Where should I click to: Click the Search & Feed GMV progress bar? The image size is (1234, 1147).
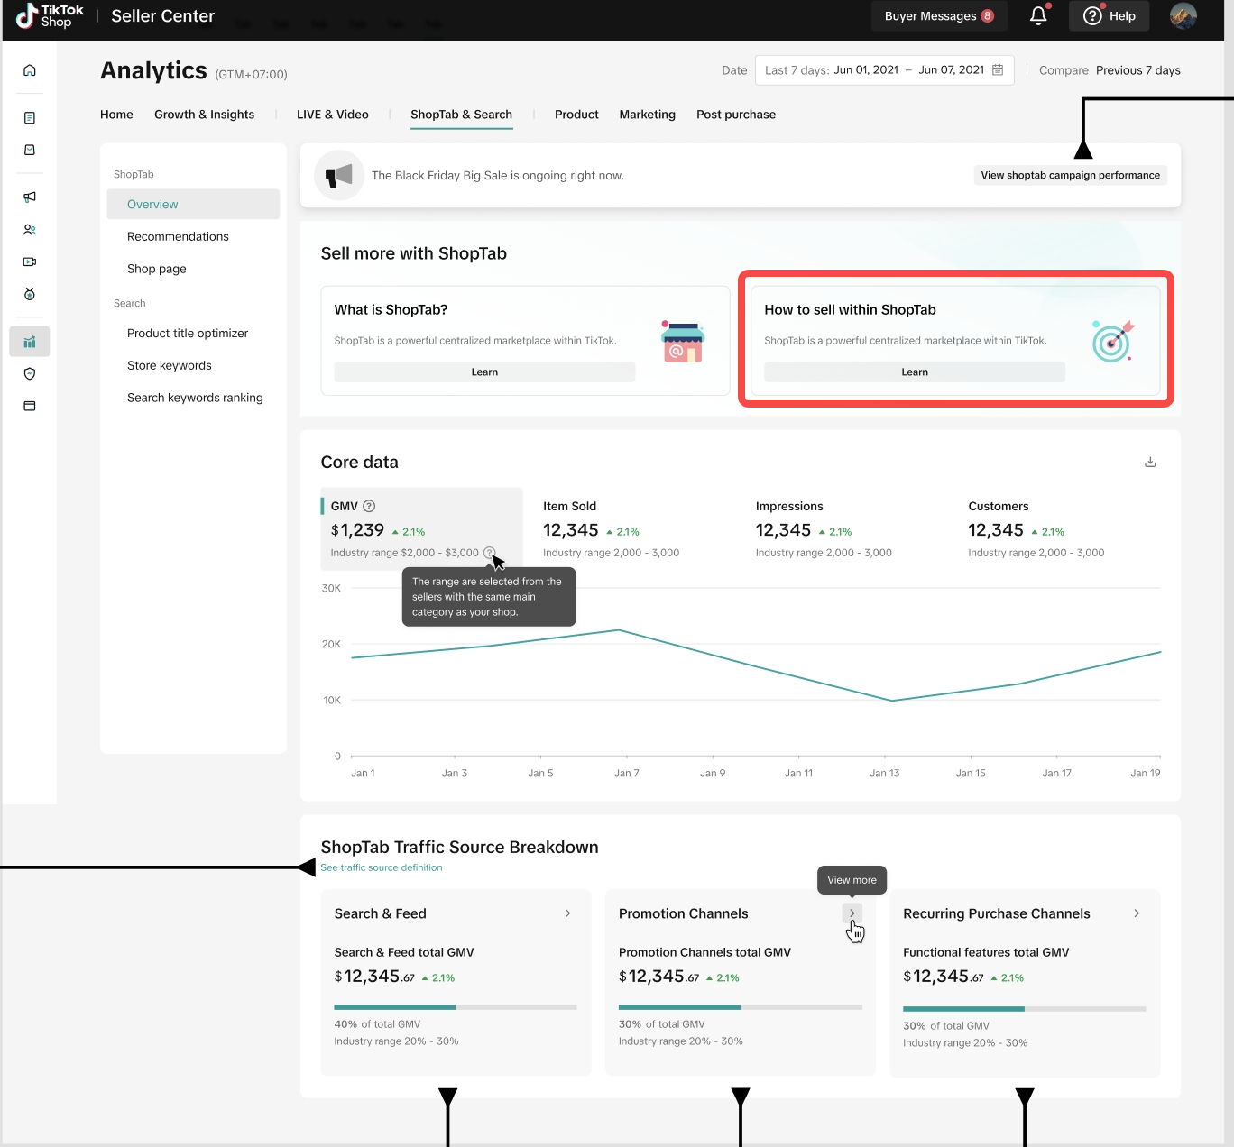point(456,1006)
